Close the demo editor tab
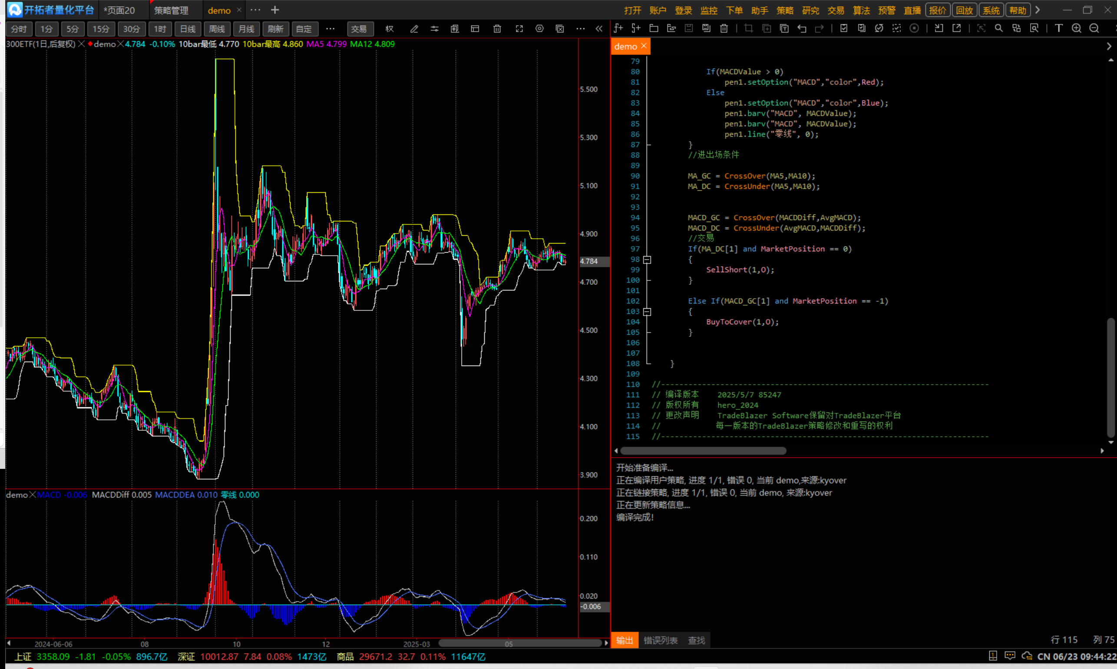The height and width of the screenshot is (669, 1117). click(644, 46)
